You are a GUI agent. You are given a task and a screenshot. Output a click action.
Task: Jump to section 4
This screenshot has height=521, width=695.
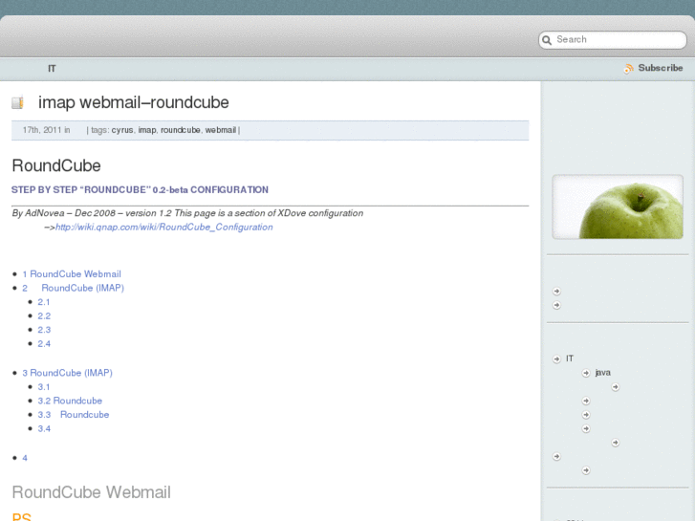[25, 458]
